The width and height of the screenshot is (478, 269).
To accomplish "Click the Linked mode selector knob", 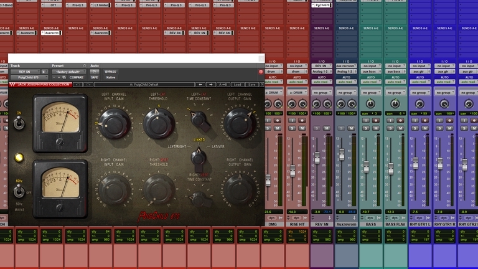I will [199, 159].
